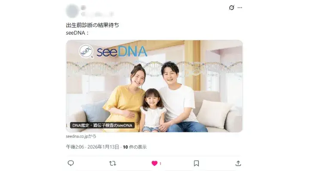Click the share upload-arrow icon

238,163
